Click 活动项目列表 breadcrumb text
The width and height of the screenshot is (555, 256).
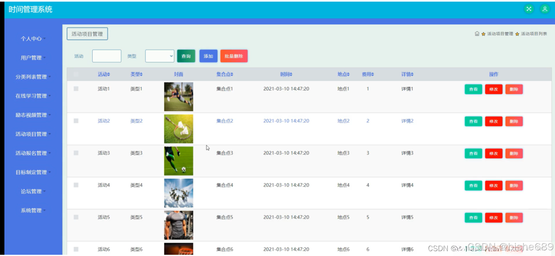click(534, 34)
